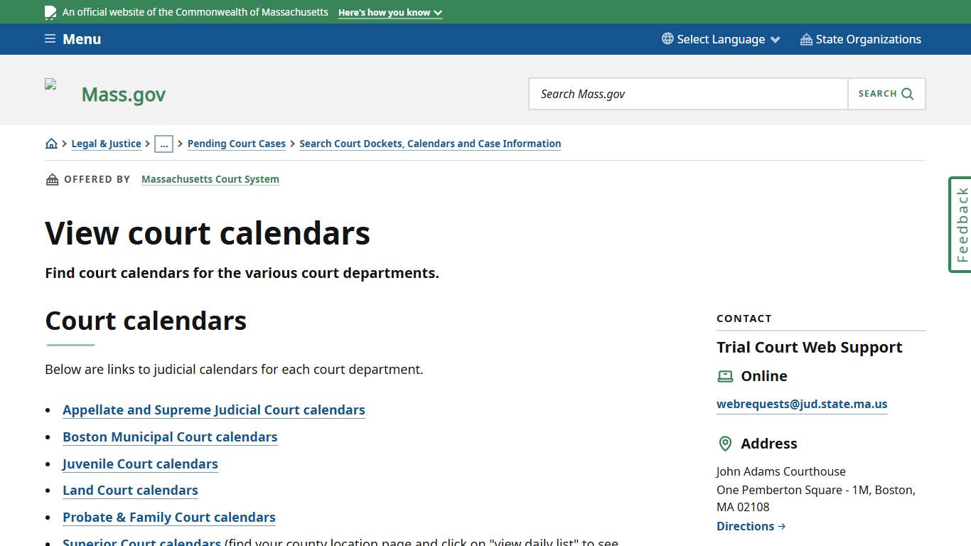Screen dimensions: 971x546
Task: Open the Menu in the top bar
Action: click(x=82, y=39)
